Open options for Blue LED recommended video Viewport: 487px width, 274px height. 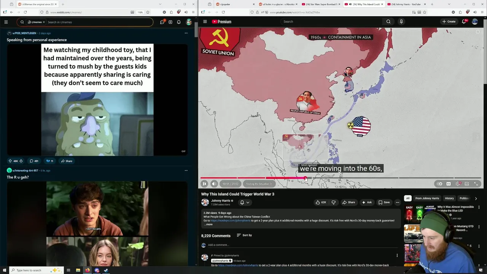[479, 207]
